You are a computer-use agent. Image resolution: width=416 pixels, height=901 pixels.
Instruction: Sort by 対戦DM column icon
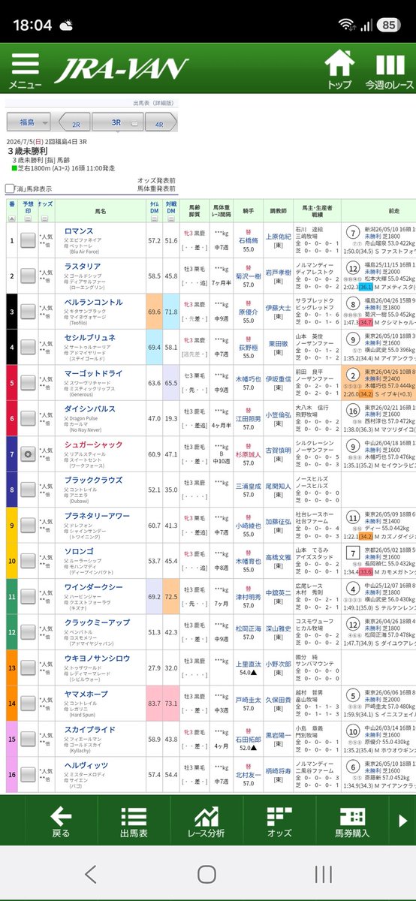tap(170, 219)
